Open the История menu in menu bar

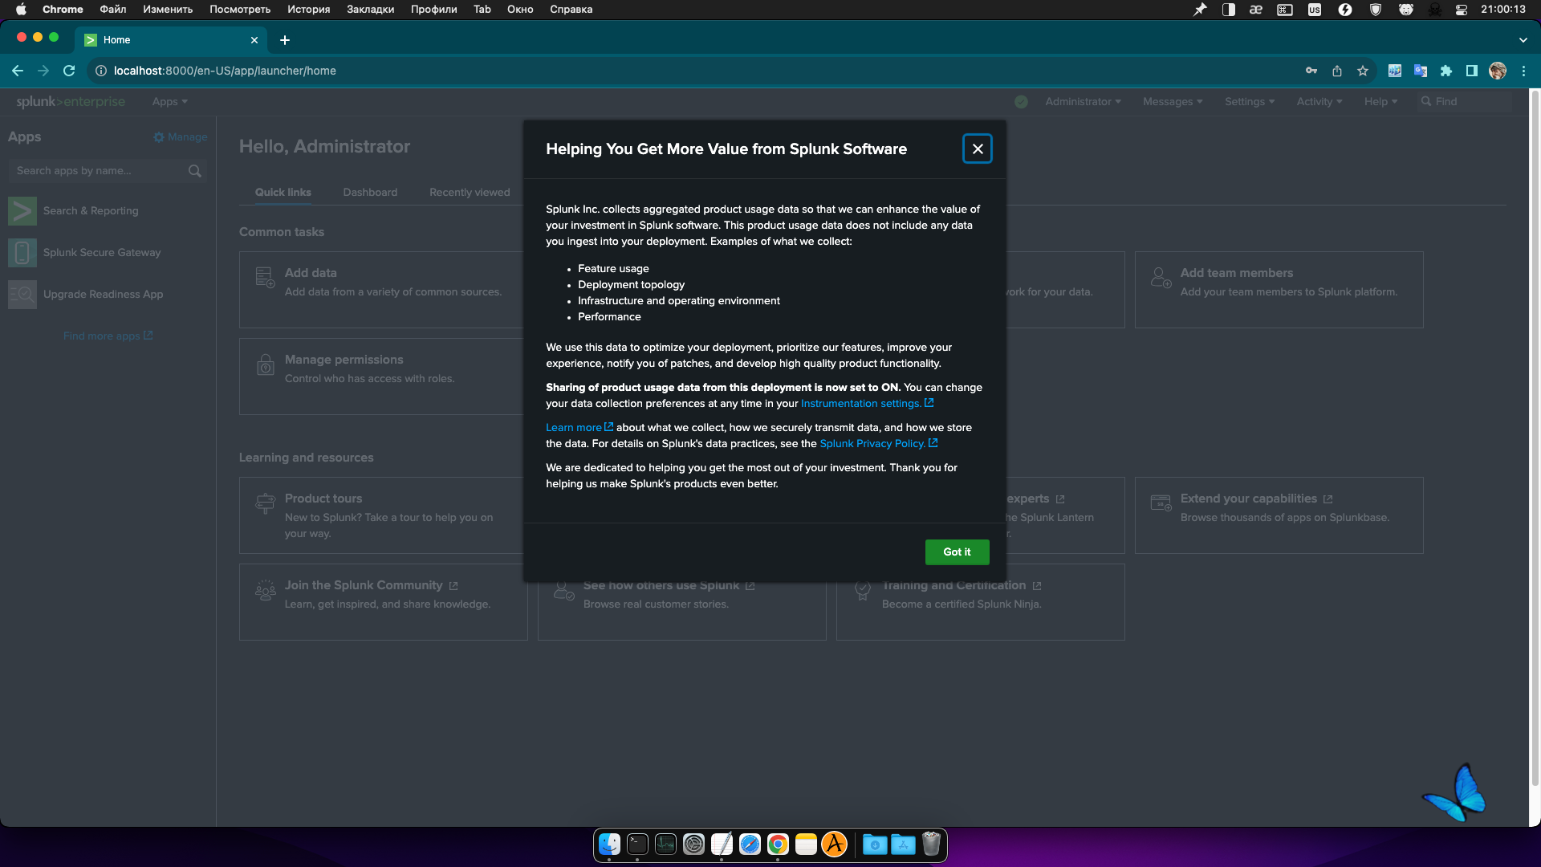pos(309,10)
